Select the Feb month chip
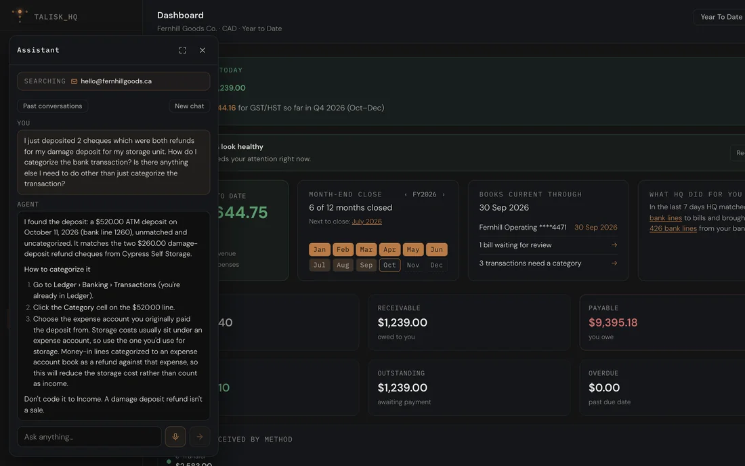The width and height of the screenshot is (745, 466). coord(343,249)
